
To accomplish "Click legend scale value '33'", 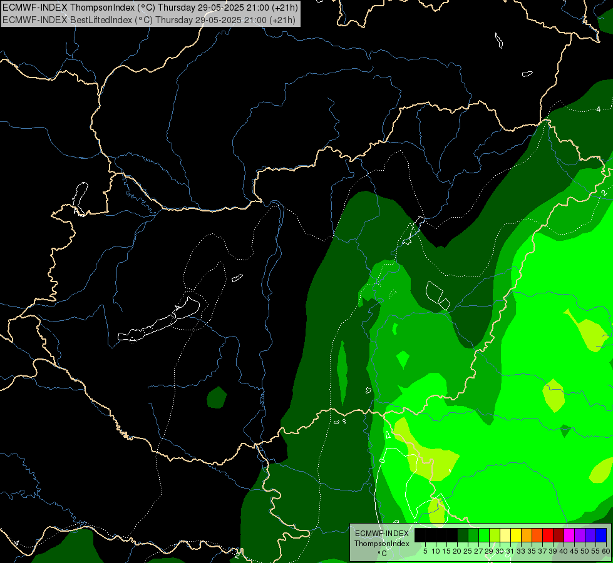I will (x=521, y=551).
